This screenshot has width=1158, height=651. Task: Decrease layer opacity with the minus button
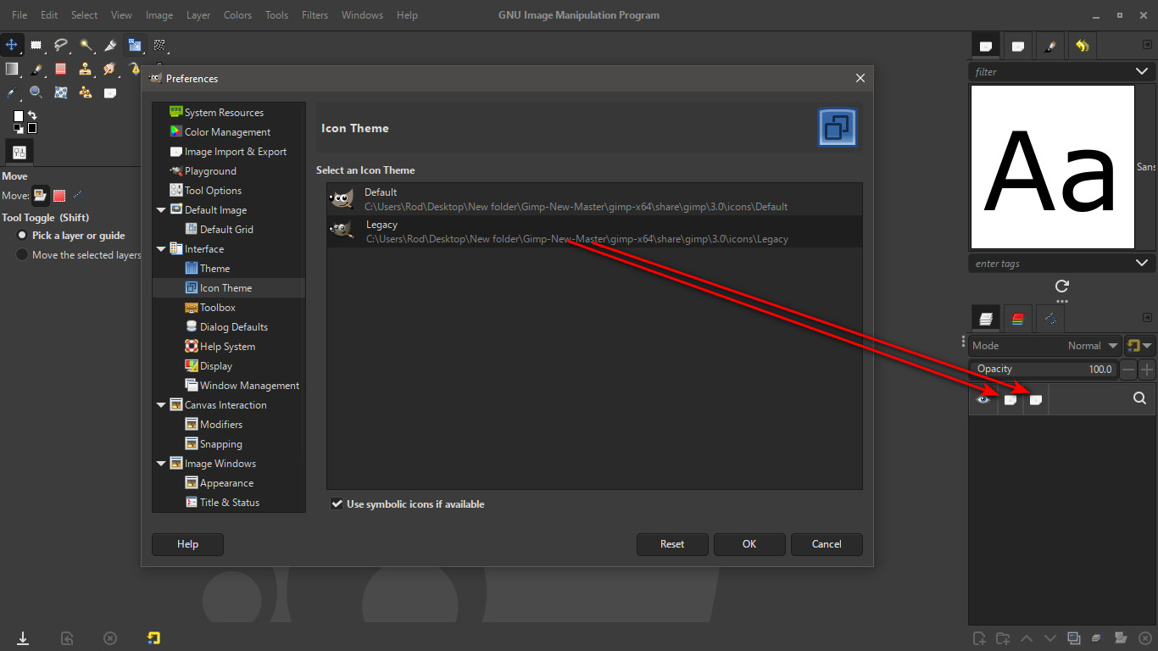pyautogui.click(x=1128, y=370)
